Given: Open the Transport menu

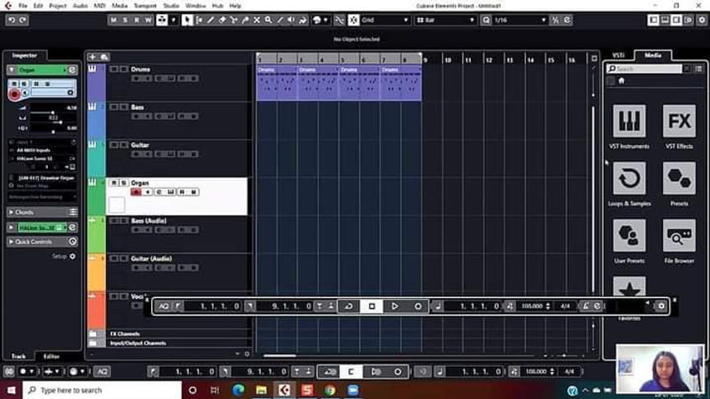Looking at the screenshot, I should [x=145, y=6].
